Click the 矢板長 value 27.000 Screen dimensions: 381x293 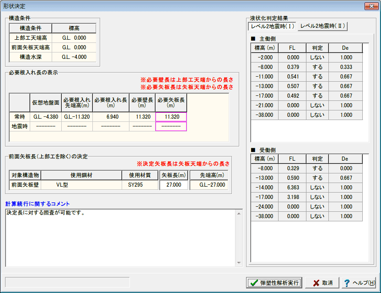(x=174, y=185)
